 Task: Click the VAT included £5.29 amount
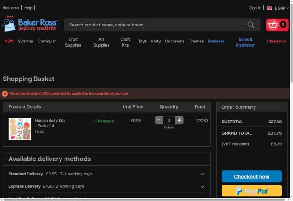[x=276, y=144]
